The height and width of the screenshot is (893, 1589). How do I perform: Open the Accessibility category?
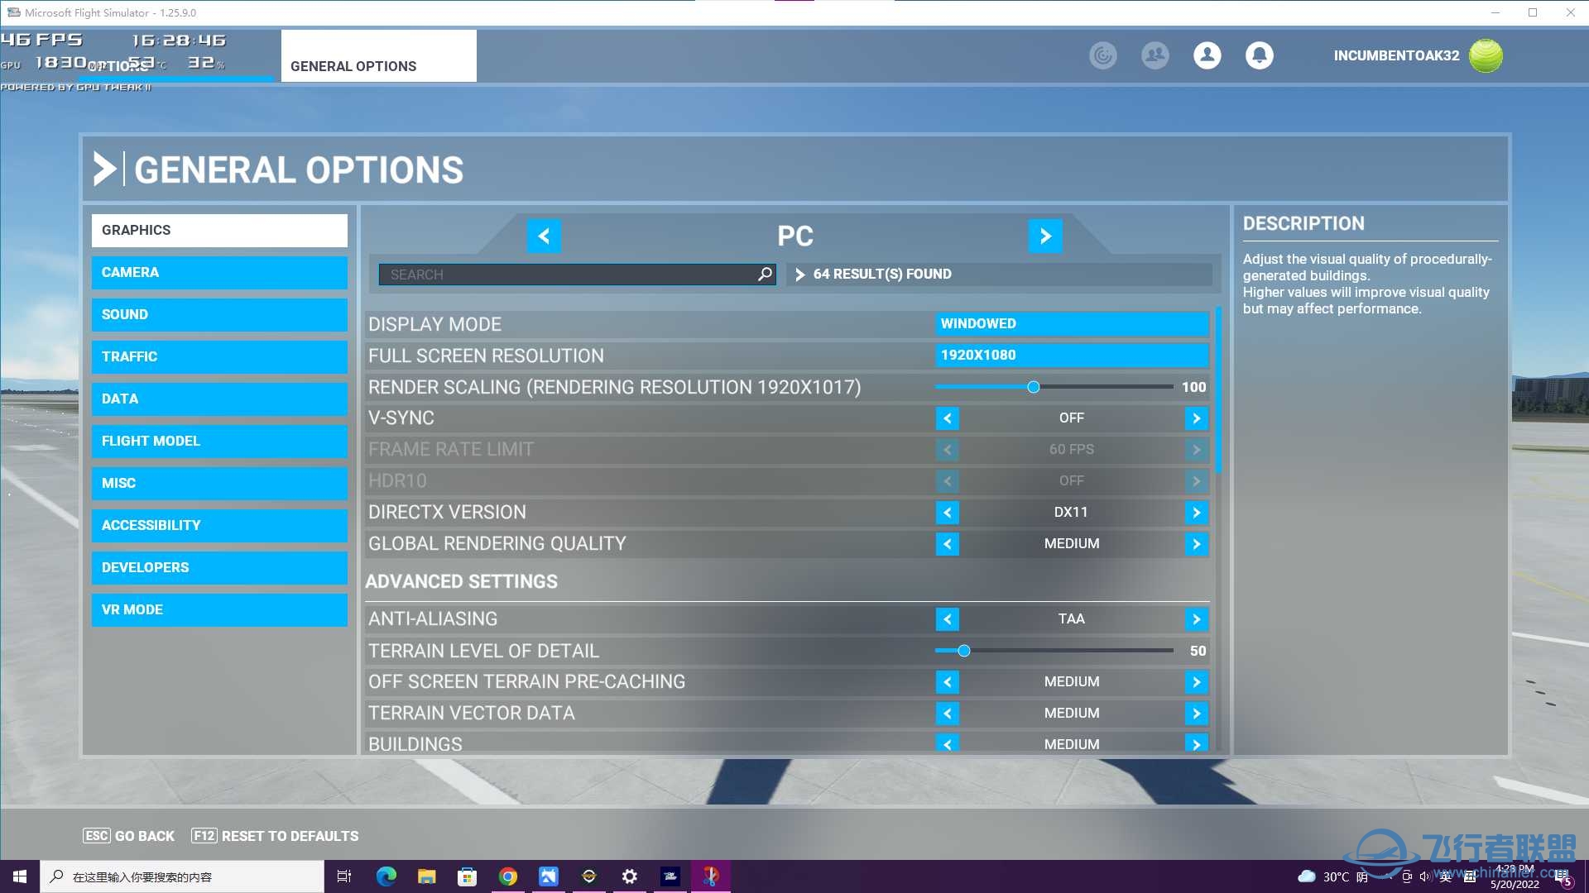[219, 526]
